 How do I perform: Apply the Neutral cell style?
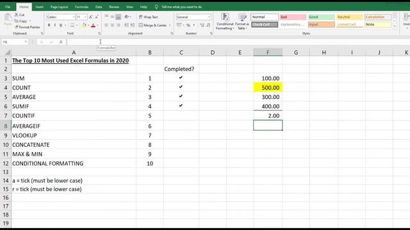(x=350, y=17)
